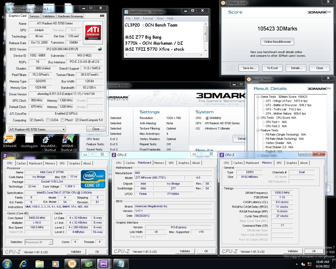This screenshot has height=269, width=336.
Task: Click the Notepad title bar icon
Action: tap(127, 12)
